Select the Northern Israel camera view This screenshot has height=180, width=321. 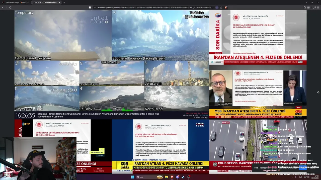coord(112,73)
